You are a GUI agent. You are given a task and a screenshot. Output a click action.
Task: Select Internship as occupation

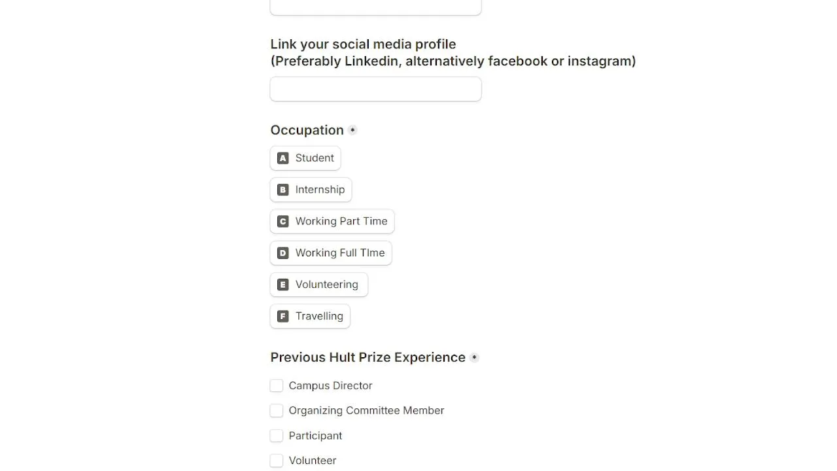coord(311,190)
